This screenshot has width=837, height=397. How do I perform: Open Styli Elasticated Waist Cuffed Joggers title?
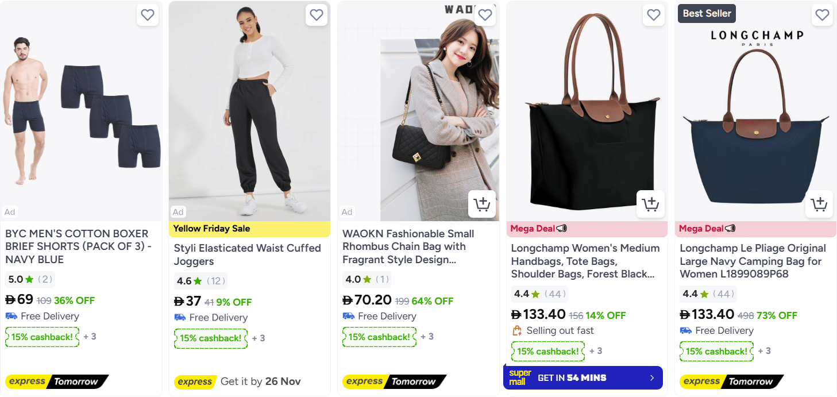[x=247, y=255]
